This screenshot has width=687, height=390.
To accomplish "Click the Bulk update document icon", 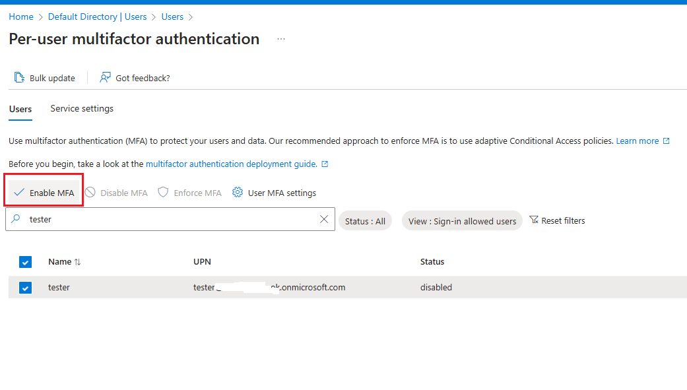I will coord(20,78).
